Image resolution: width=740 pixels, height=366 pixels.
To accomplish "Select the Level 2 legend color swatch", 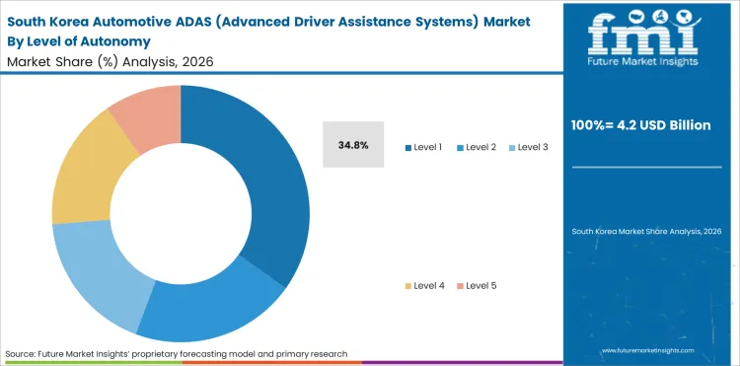I will click(460, 148).
